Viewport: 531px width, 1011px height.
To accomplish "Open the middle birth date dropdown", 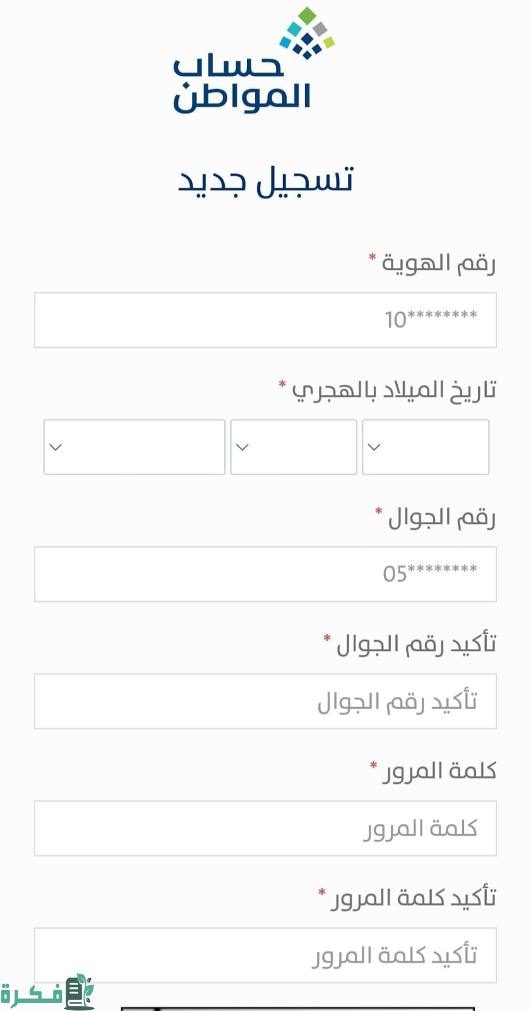I will (x=294, y=447).
